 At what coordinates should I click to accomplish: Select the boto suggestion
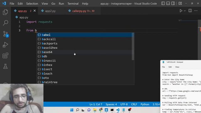[84, 78]
